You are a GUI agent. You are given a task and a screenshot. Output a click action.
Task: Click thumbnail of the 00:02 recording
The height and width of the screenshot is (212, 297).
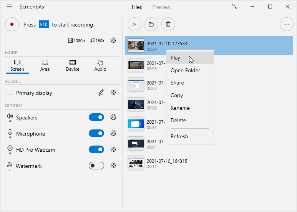coord(136,104)
